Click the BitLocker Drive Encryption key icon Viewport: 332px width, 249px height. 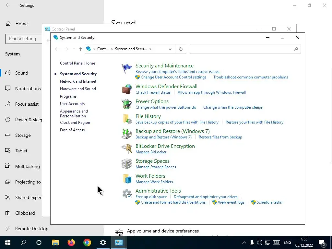(x=127, y=148)
